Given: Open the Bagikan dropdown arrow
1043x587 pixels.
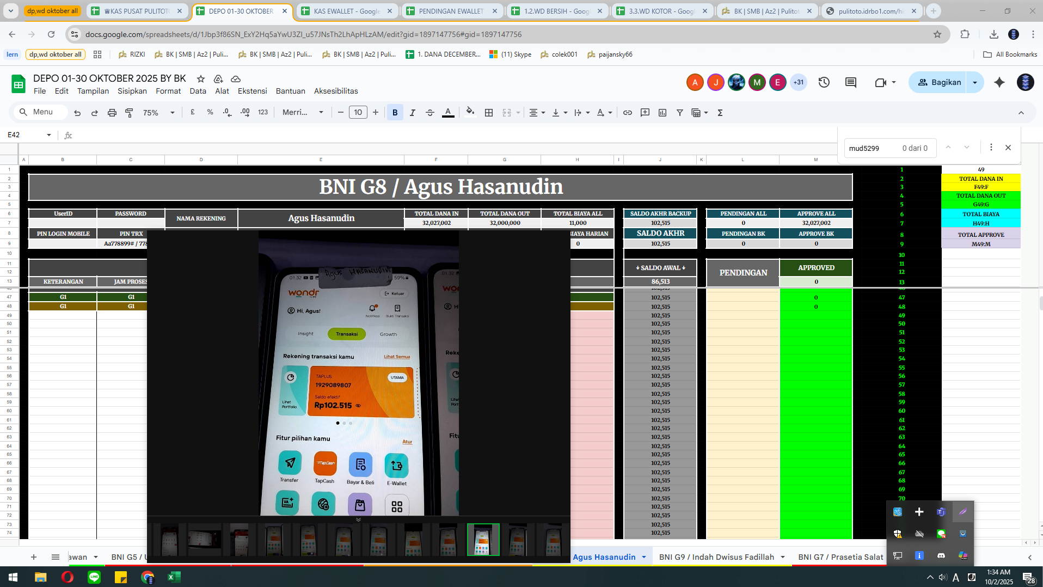Looking at the screenshot, I should point(975,82).
